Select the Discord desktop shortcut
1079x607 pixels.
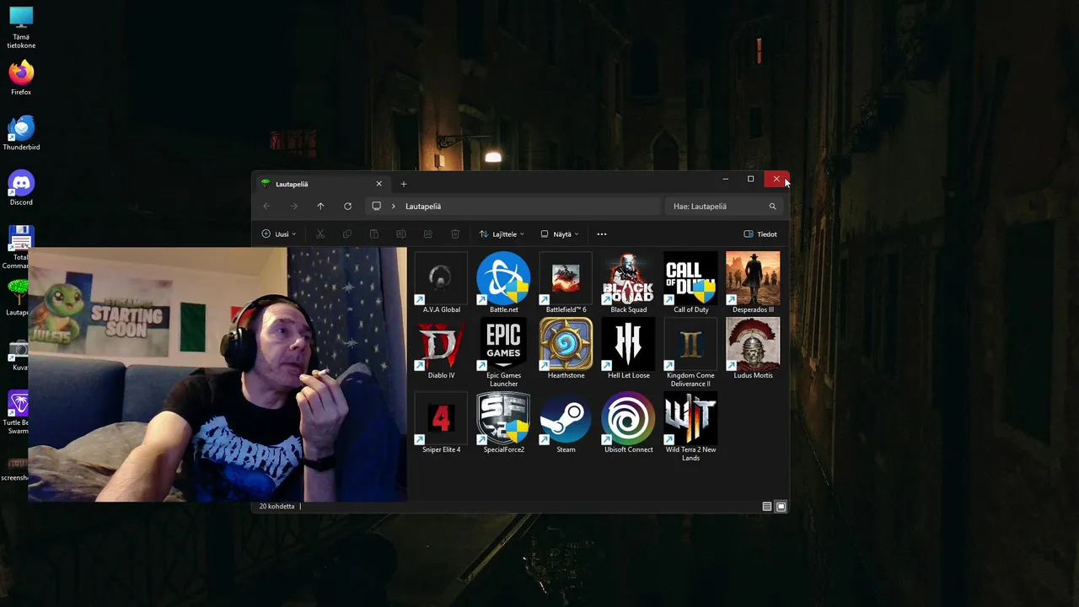(21, 188)
